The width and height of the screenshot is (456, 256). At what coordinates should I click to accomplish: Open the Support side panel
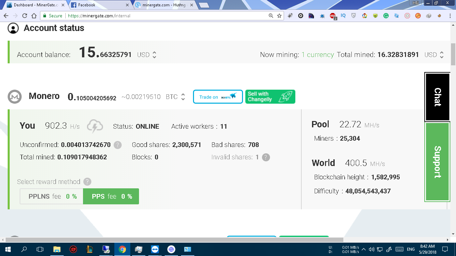coord(437,162)
